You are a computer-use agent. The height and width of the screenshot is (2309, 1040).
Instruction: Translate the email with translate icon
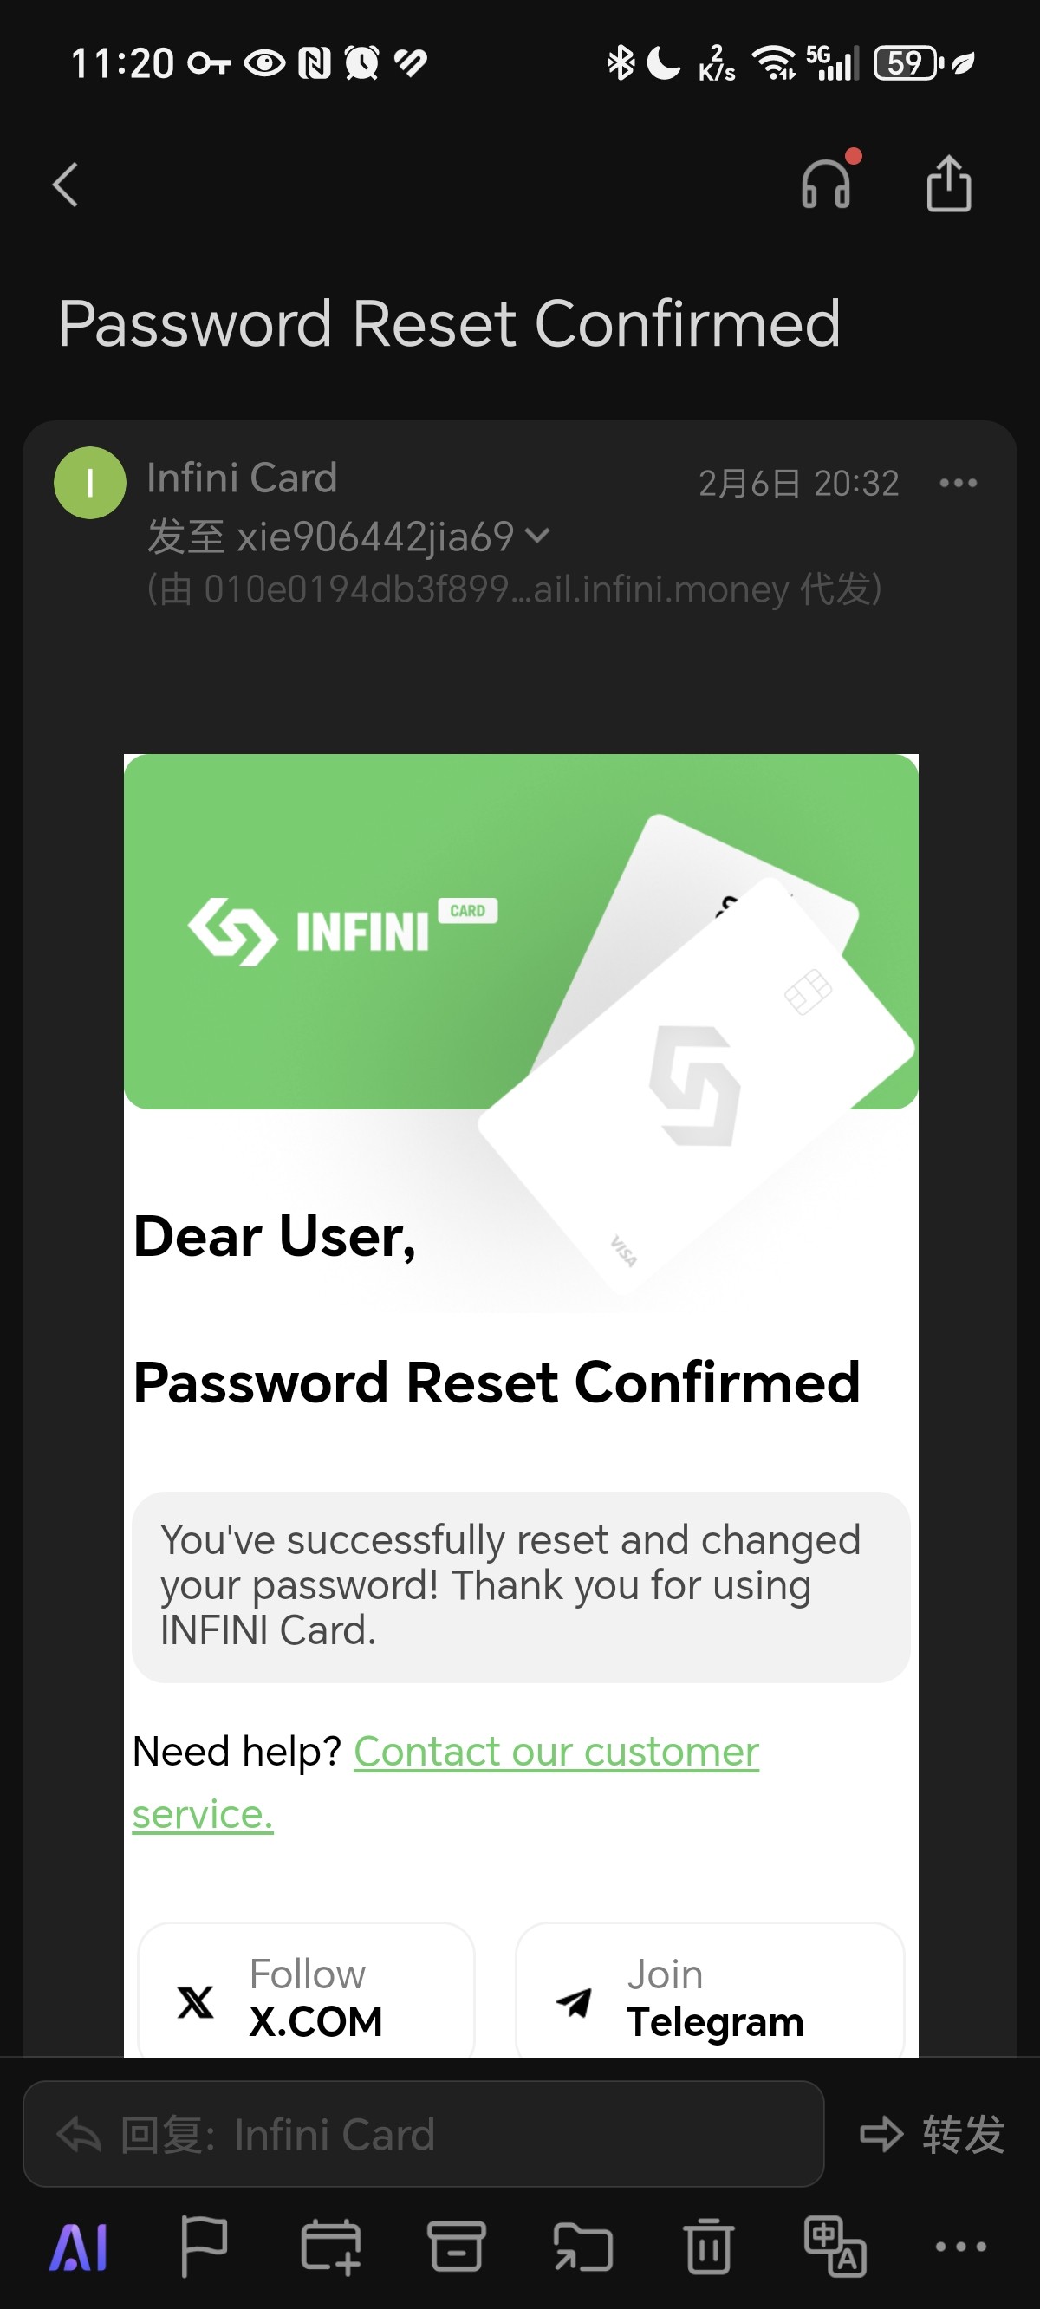pos(835,2247)
